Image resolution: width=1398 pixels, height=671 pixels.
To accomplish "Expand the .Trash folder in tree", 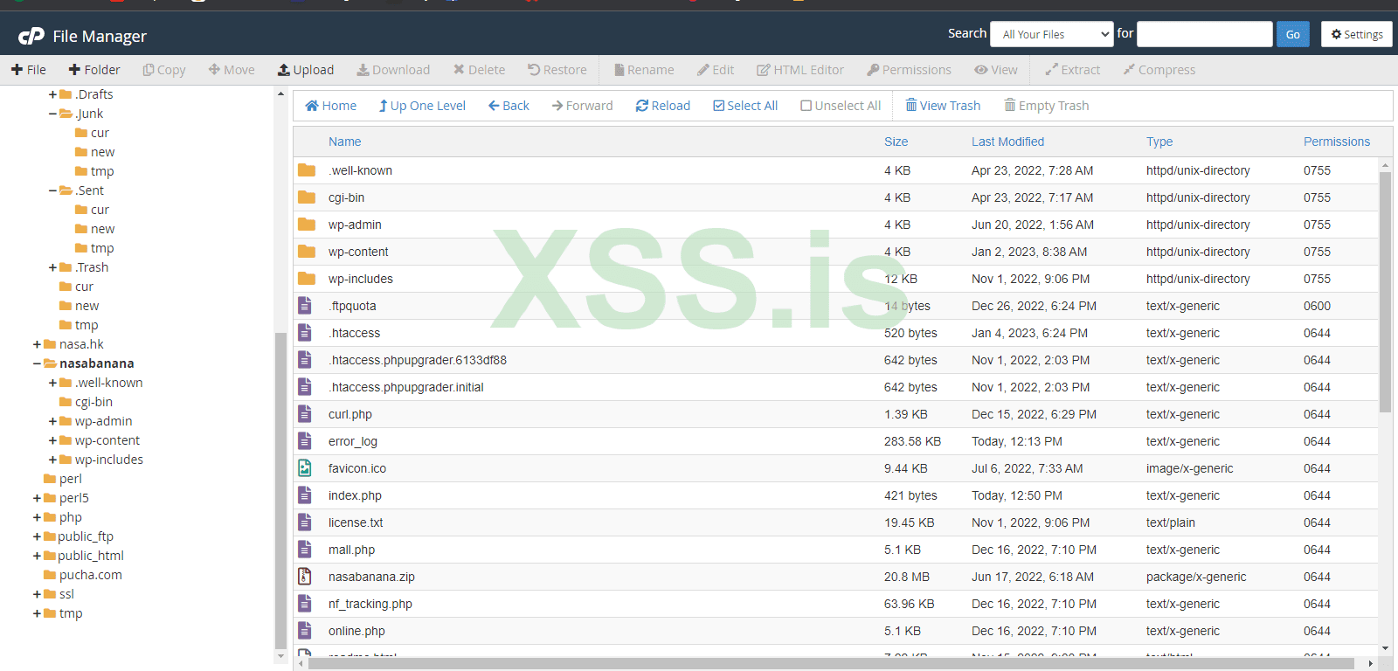I will 52,267.
